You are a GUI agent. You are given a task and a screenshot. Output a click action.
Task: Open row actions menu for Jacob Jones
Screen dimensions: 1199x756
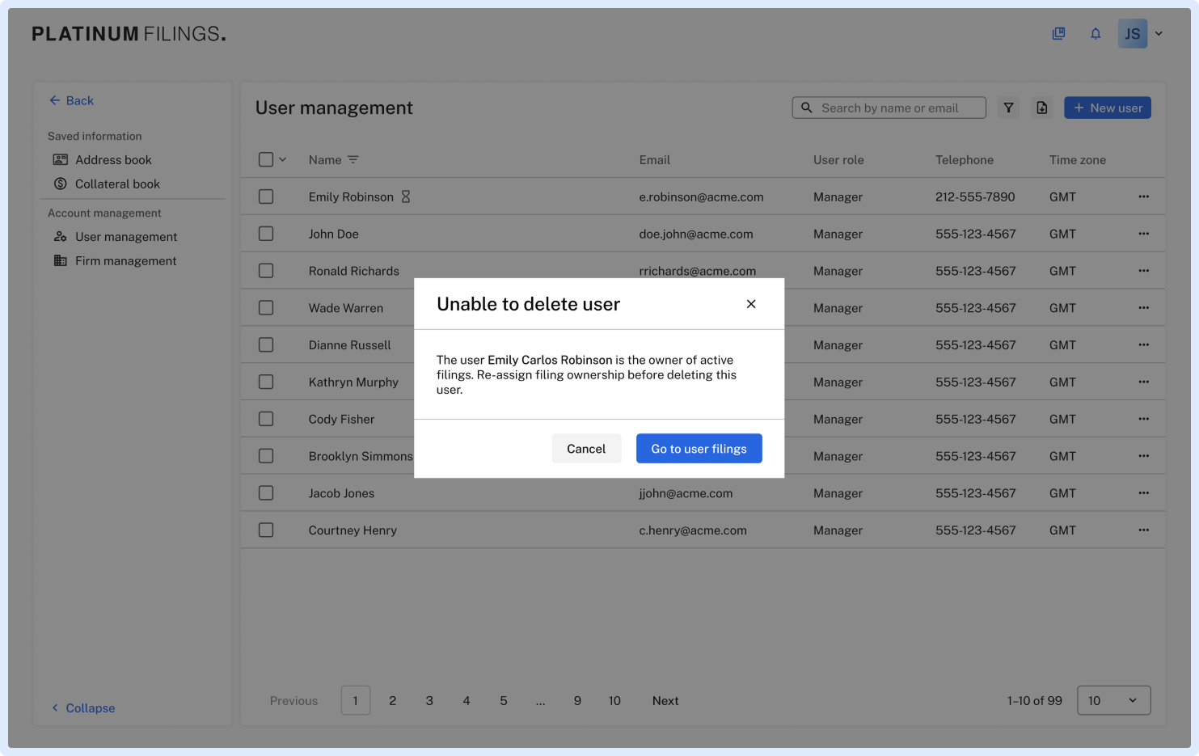[1143, 493]
